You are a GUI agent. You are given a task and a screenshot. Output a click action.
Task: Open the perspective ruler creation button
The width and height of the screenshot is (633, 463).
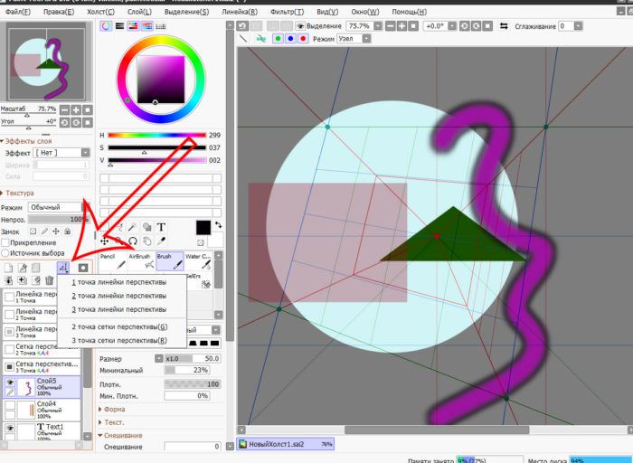click(63, 268)
